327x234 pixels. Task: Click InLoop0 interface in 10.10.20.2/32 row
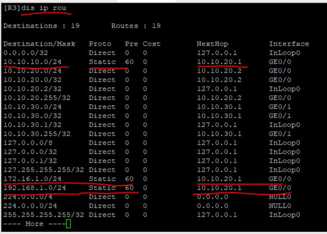coord(284,89)
